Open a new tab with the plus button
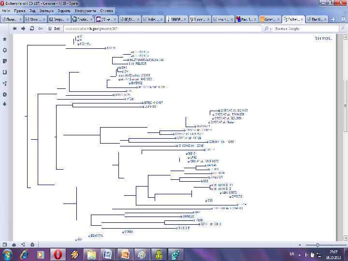The width and height of the screenshot is (348, 261). pos(333,19)
